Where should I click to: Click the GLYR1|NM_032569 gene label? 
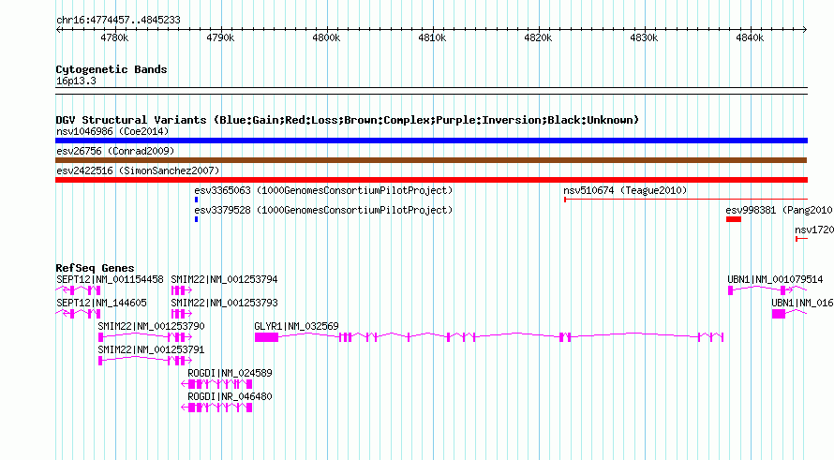coord(296,326)
